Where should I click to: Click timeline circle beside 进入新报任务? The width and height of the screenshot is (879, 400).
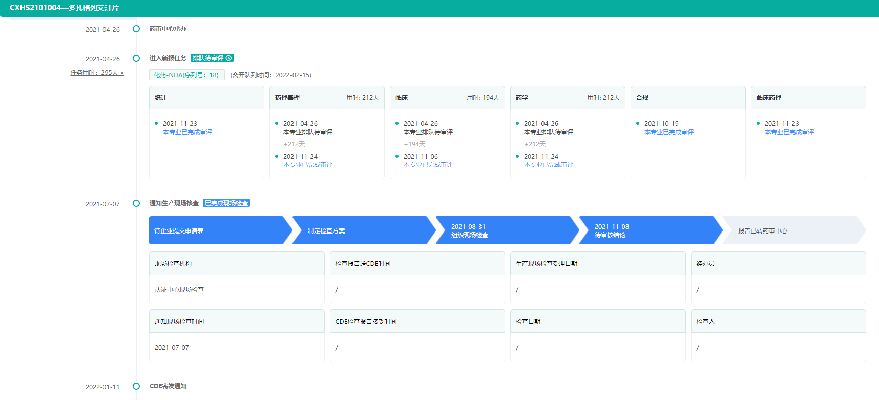point(136,58)
